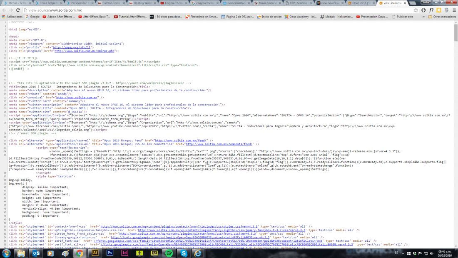Open the media player taskbar icon
The height and width of the screenshot is (258, 458).
[50, 253]
